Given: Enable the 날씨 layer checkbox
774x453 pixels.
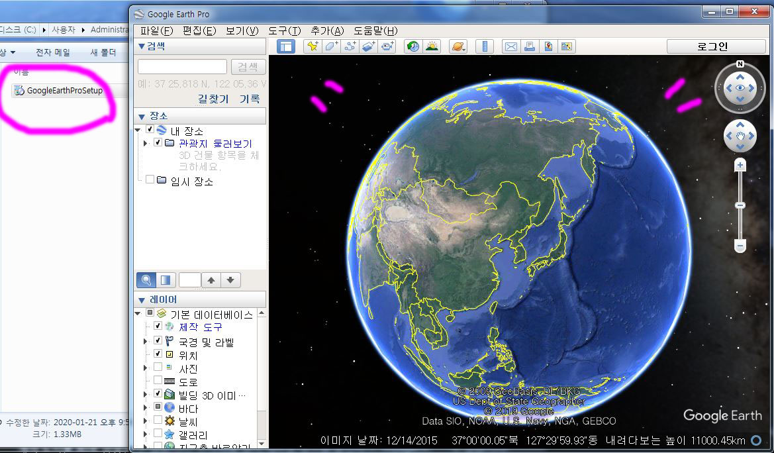Looking at the screenshot, I should (x=158, y=420).
